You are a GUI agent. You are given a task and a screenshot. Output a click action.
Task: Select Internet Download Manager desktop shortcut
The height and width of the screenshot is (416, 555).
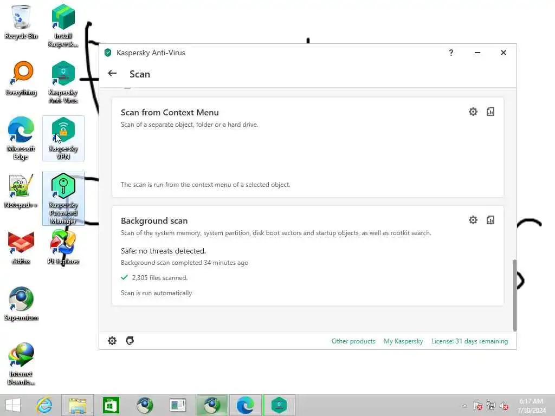[21, 363]
